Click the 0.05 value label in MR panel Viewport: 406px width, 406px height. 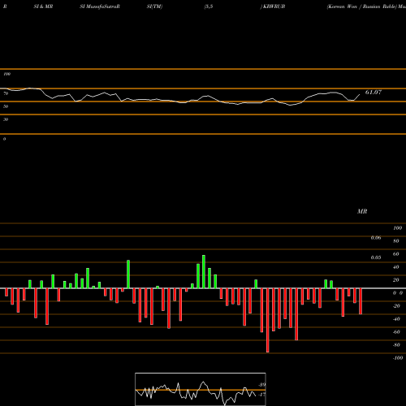(376, 257)
